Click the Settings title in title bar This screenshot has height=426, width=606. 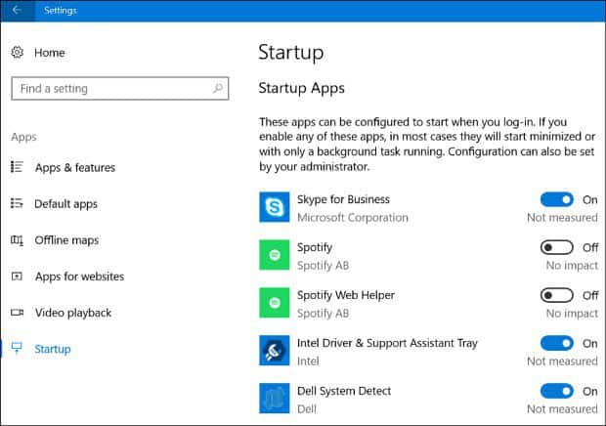(x=61, y=11)
